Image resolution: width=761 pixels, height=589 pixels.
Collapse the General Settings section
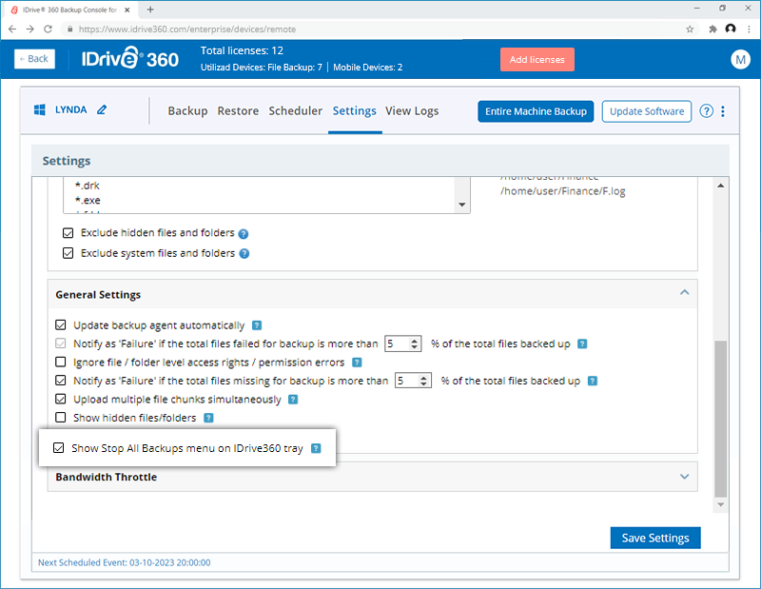(x=684, y=292)
